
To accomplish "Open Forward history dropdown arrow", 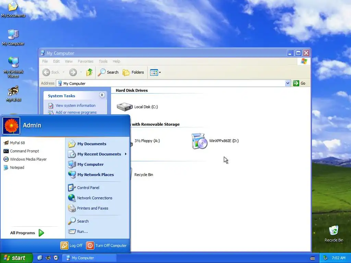I will (x=81, y=72).
